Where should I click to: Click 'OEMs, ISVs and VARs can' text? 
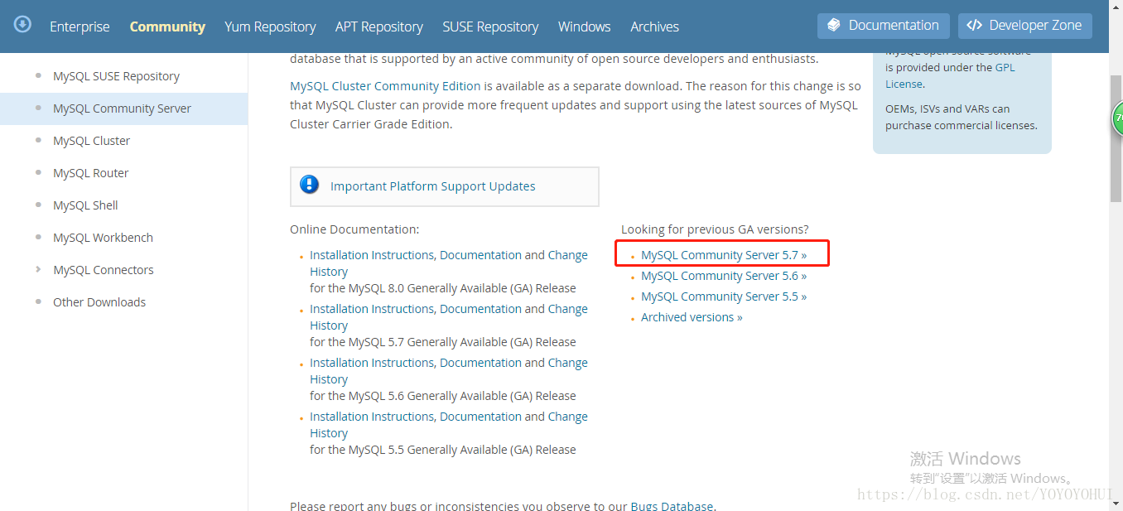[947, 108]
